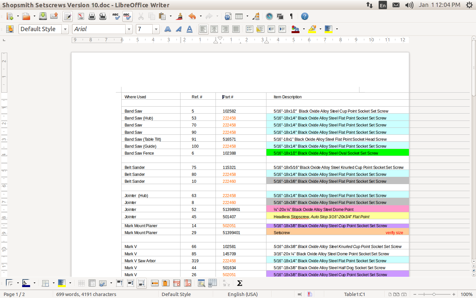Set paragraph alignment to Justified
This screenshot has height=298, width=476.
[x=236, y=29]
